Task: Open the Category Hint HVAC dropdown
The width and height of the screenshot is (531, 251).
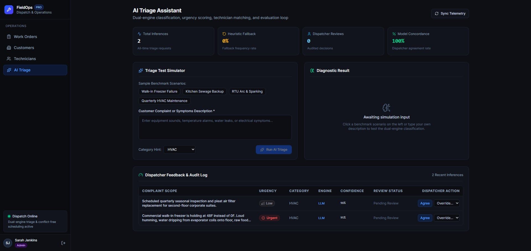Action: click(179, 149)
